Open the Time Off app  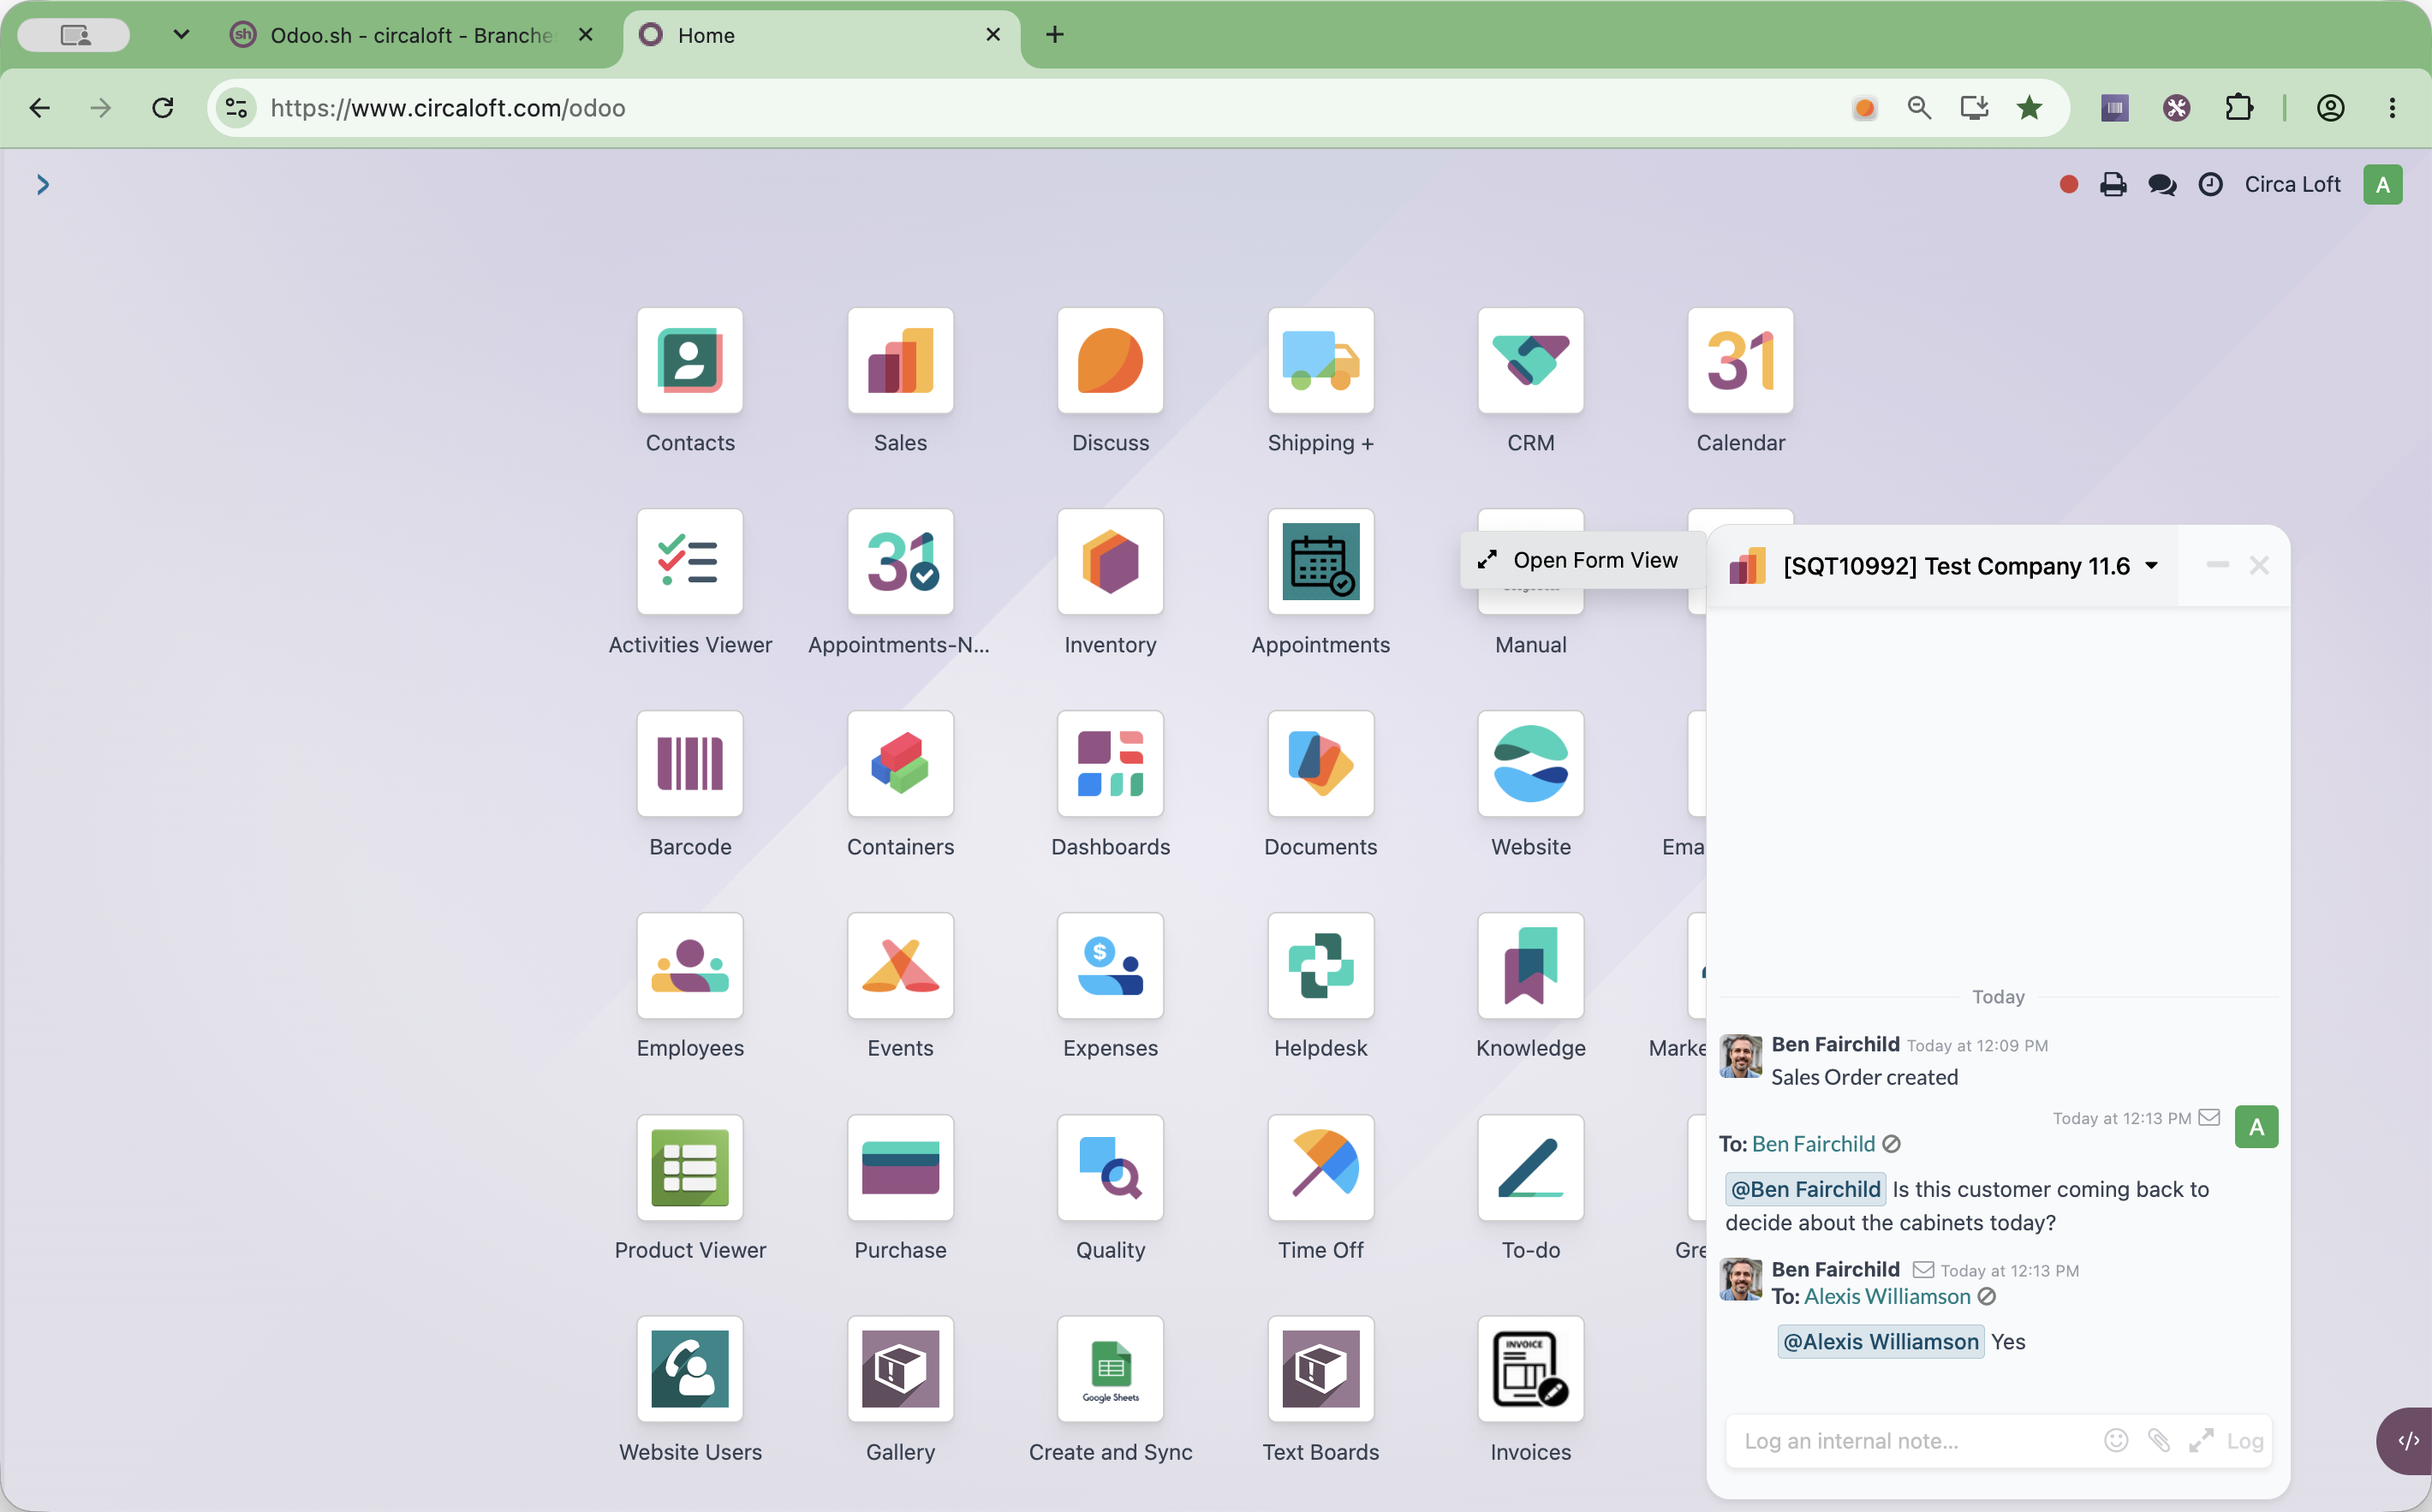click(x=1320, y=1168)
